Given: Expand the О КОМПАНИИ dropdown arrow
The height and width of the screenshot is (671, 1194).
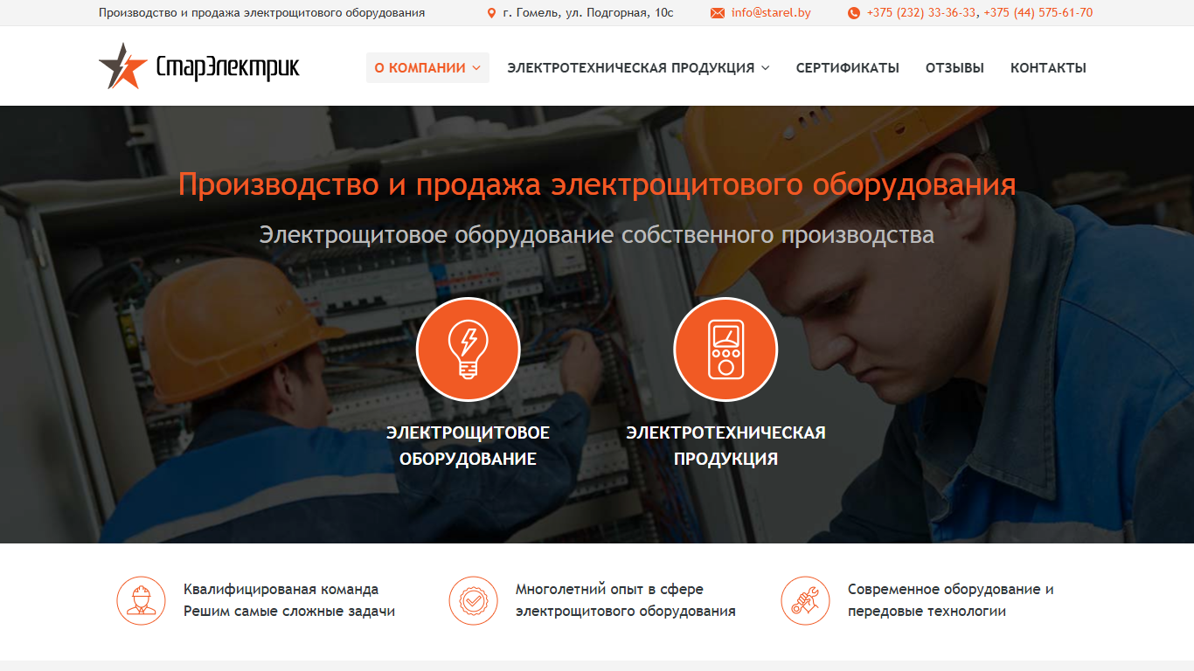Looking at the screenshot, I should click(476, 68).
